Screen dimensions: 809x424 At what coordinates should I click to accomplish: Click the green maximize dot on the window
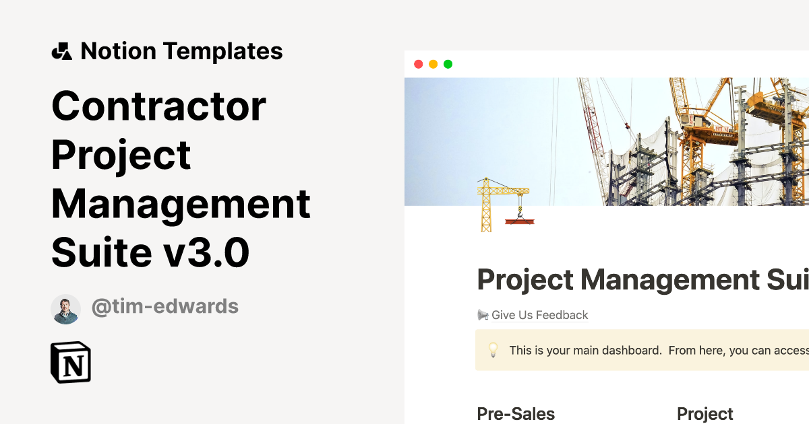click(448, 64)
